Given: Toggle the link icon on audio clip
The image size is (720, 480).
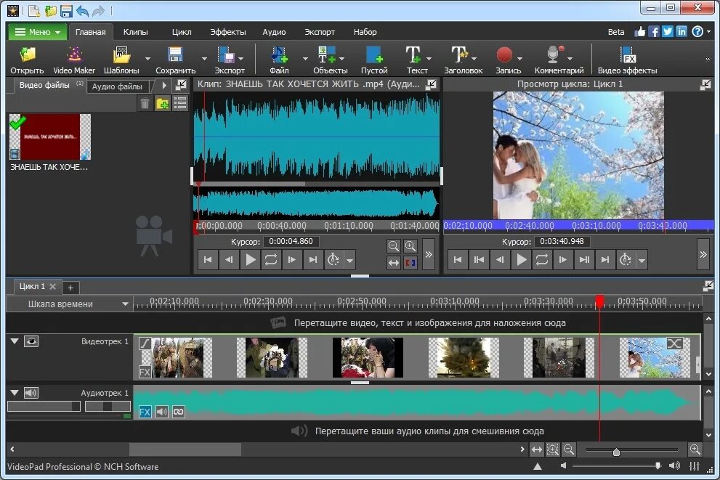Looking at the screenshot, I should tap(179, 412).
